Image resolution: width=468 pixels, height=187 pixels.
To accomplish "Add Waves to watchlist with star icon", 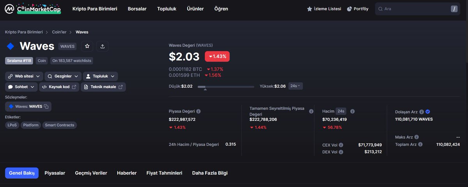I will click(87, 46).
